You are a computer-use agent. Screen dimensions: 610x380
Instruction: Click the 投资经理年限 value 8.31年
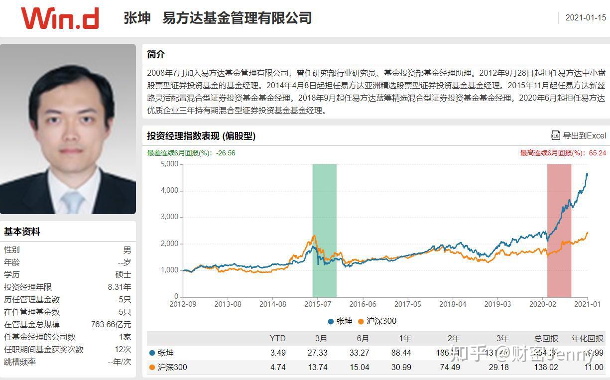pyautogui.click(x=120, y=287)
